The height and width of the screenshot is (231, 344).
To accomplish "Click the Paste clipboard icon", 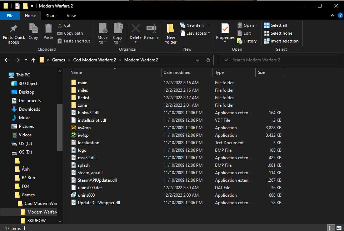I will pos(48,29).
